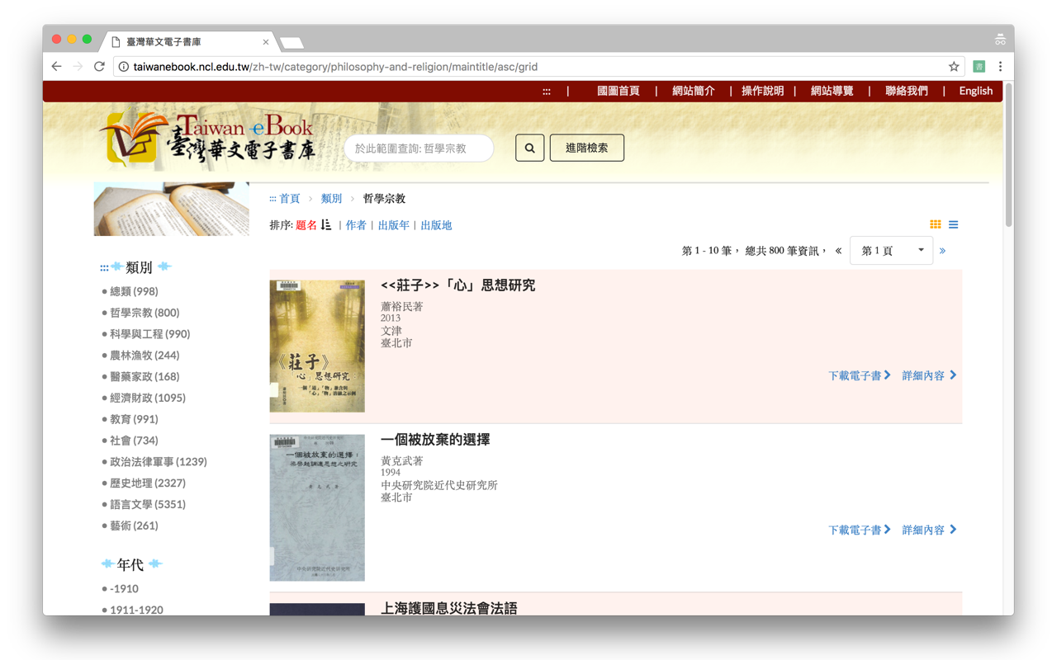Open 聯絡我們 in top menu
The image size is (1057, 660).
coord(906,92)
